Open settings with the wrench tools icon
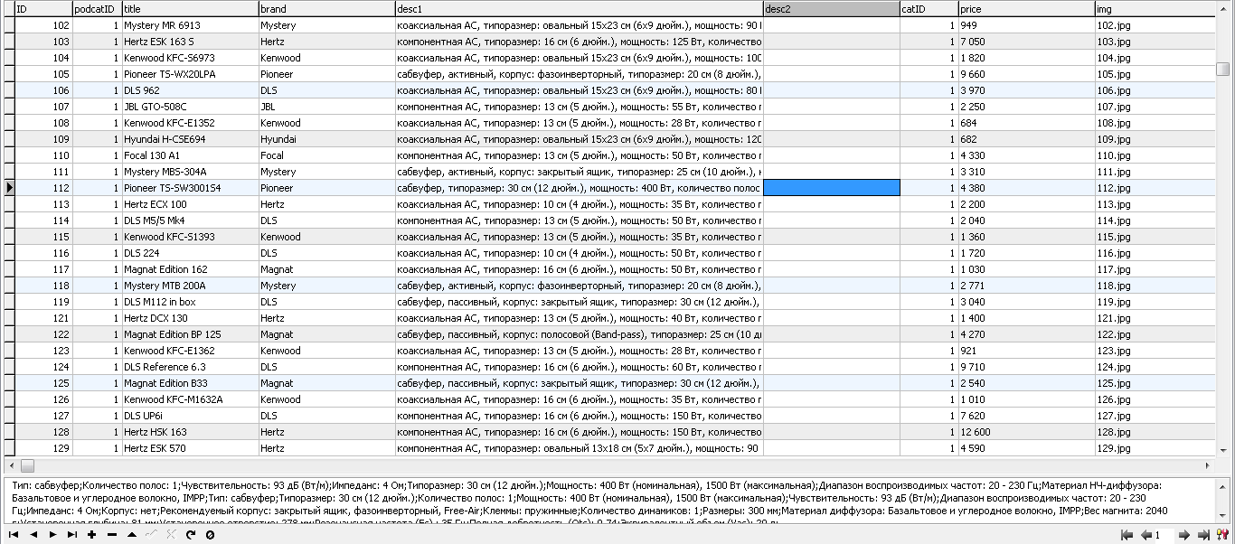This screenshot has height=544, width=1235. (1222, 535)
